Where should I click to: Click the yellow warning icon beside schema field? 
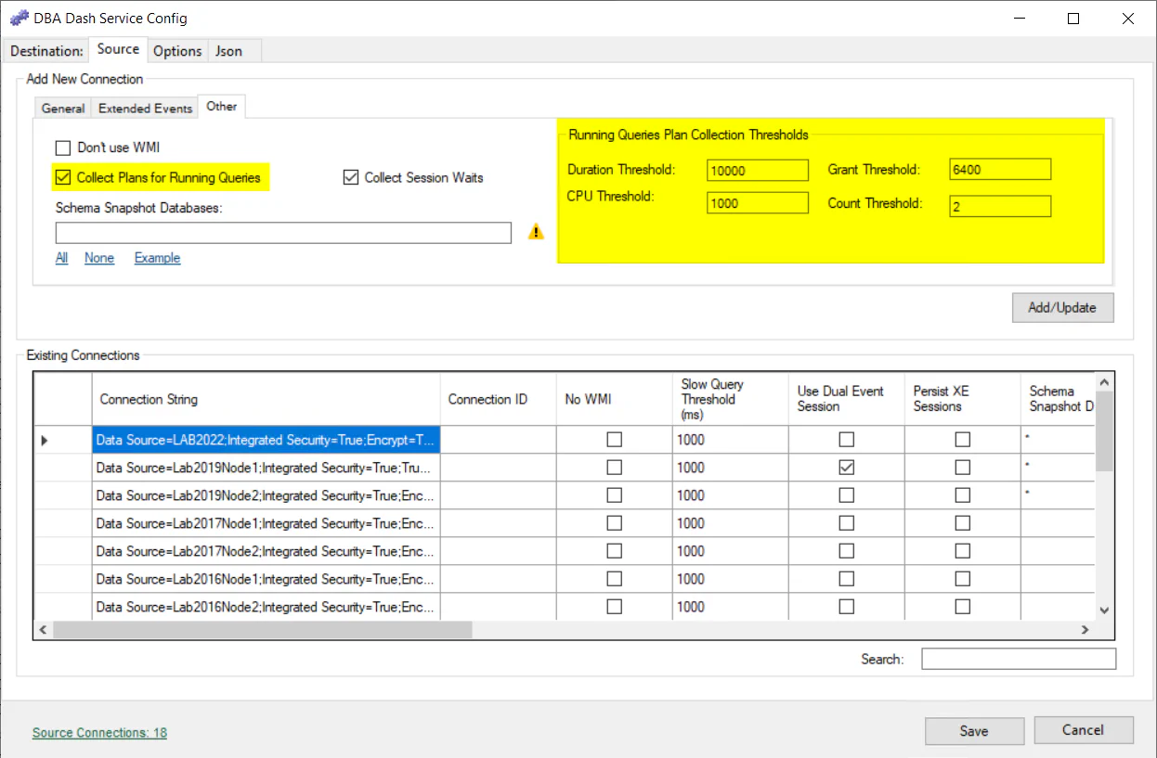(x=536, y=232)
